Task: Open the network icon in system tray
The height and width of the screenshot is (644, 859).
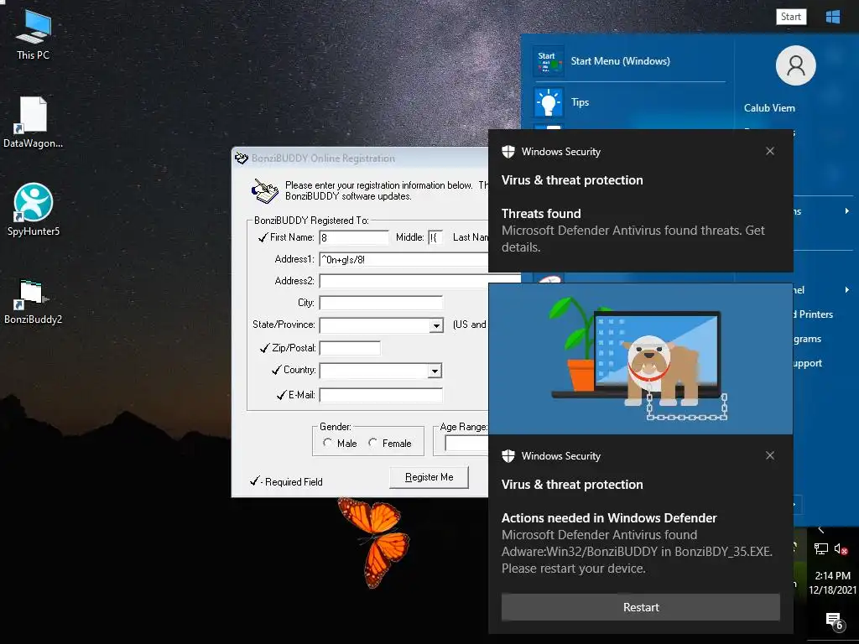Action: 820,548
